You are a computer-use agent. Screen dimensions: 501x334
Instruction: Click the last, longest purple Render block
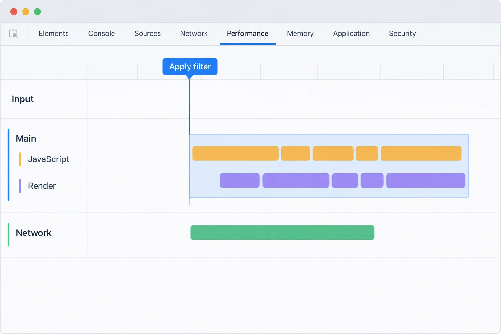pyautogui.click(x=426, y=180)
